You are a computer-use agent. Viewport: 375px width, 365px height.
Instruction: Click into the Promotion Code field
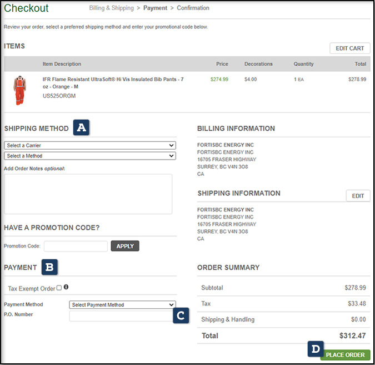(x=76, y=246)
